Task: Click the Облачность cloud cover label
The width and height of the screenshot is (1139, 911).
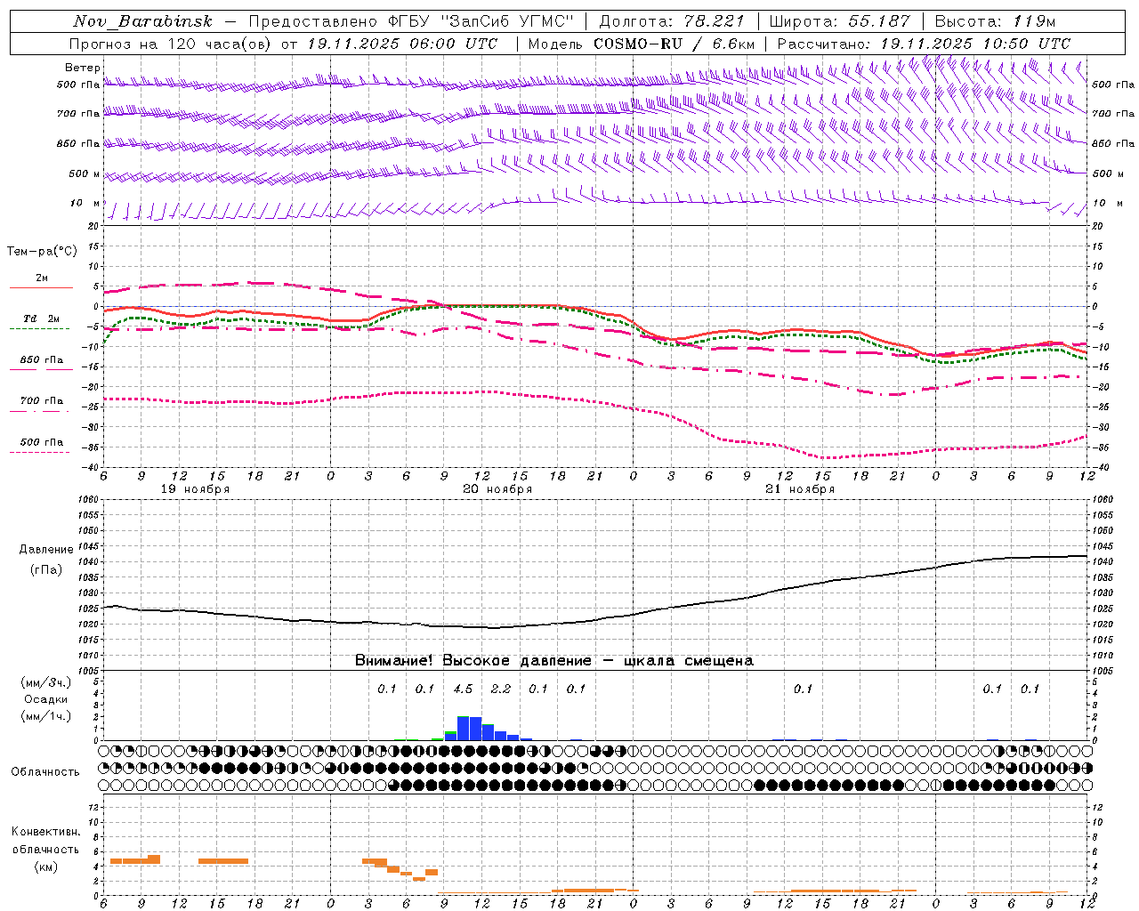Action: coord(45,771)
